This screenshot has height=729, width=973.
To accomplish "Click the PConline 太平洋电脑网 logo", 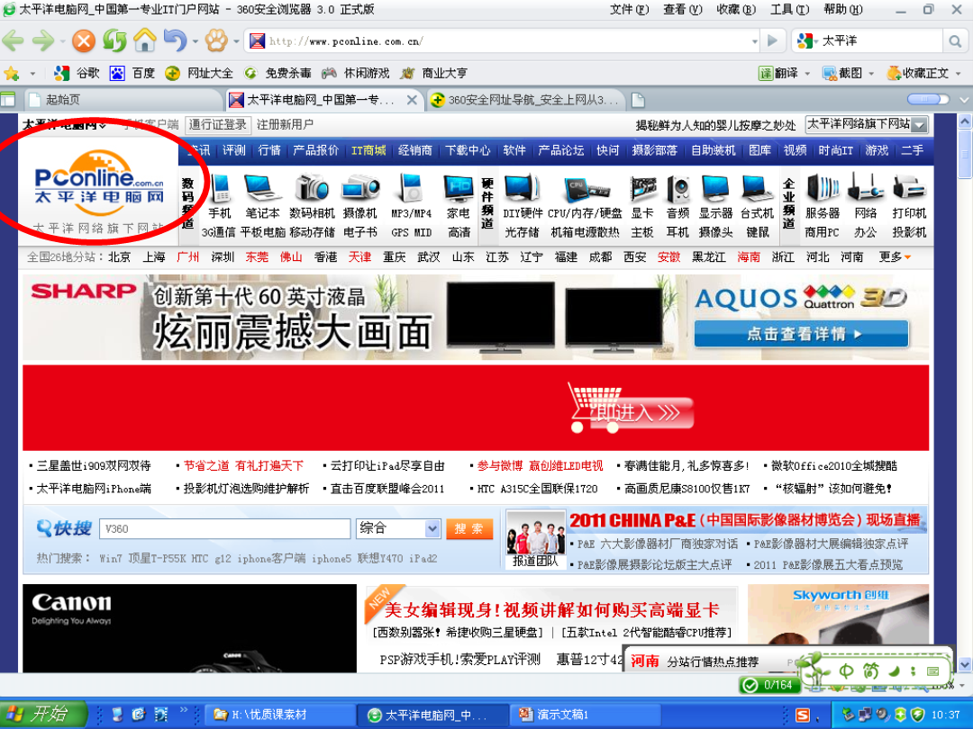I will [99, 184].
